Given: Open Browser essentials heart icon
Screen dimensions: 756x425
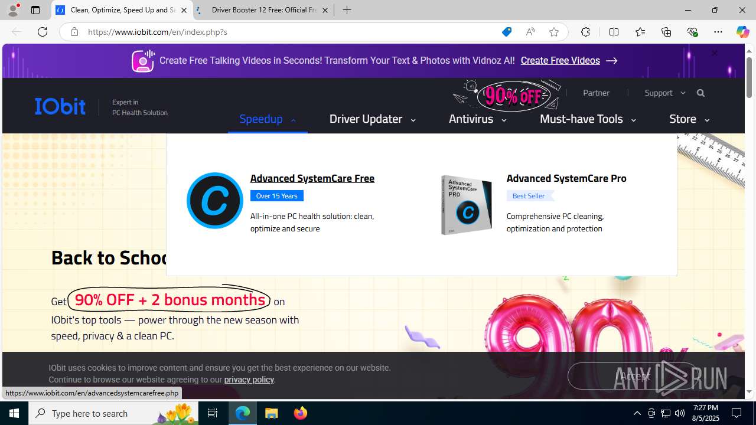Looking at the screenshot, I should coord(692,32).
